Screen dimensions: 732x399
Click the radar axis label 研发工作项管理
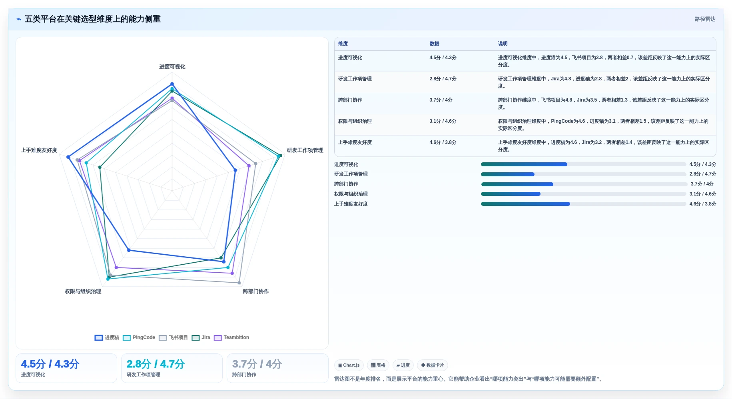(305, 150)
